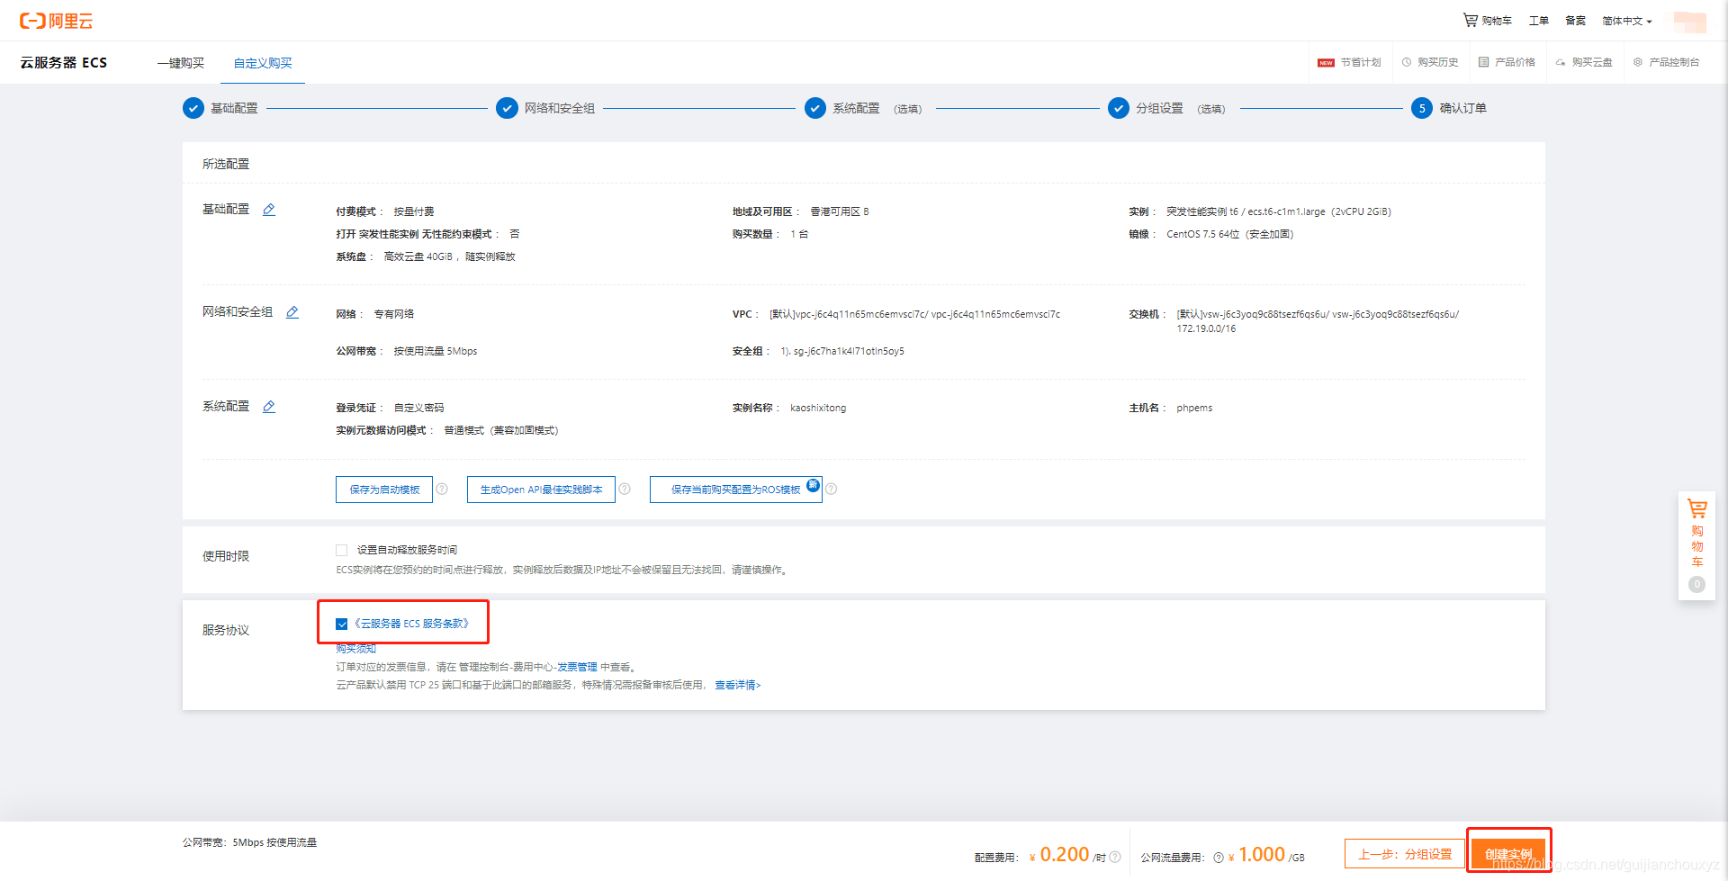Screen dimensions: 1728x881
Task: Click 1.000 traffic fee price
Action: tap(1262, 854)
